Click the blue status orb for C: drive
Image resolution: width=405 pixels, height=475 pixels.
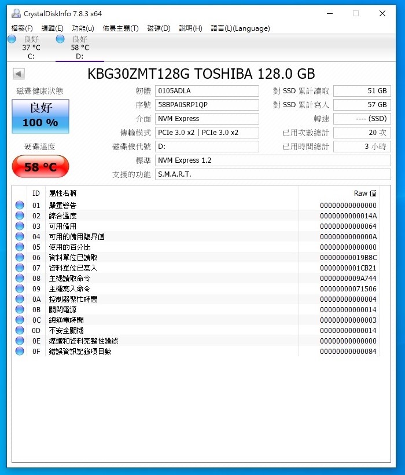12,39
